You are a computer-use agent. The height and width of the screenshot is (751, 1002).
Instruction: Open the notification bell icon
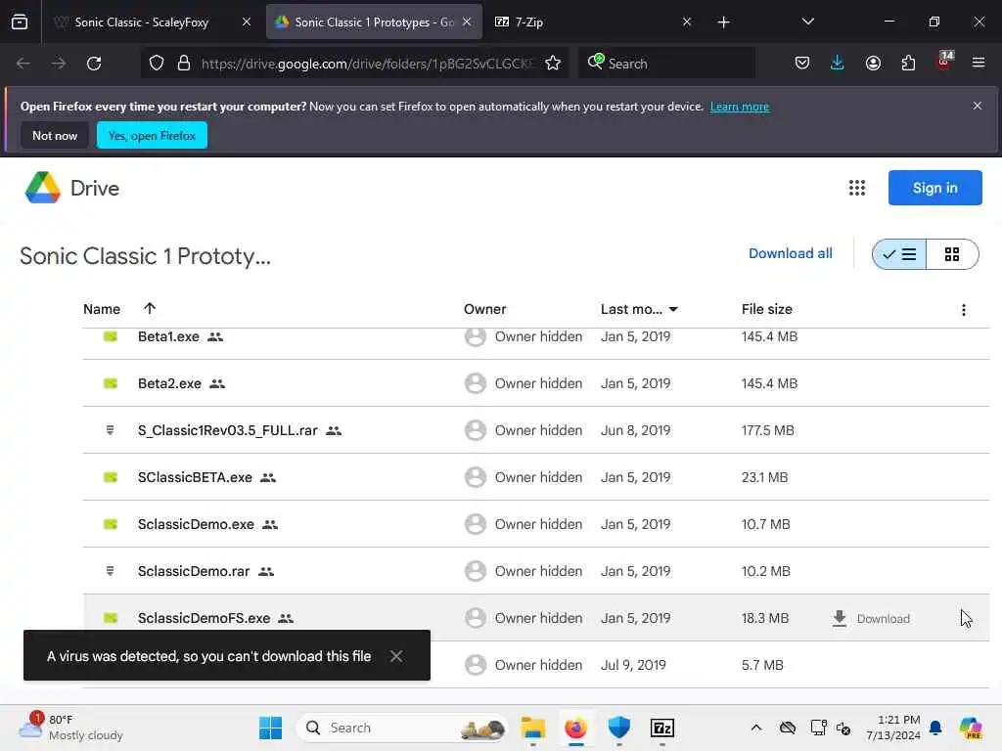pos(935,728)
